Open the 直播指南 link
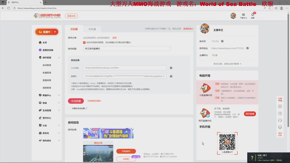The image size is (290, 163). (x=188, y=29)
